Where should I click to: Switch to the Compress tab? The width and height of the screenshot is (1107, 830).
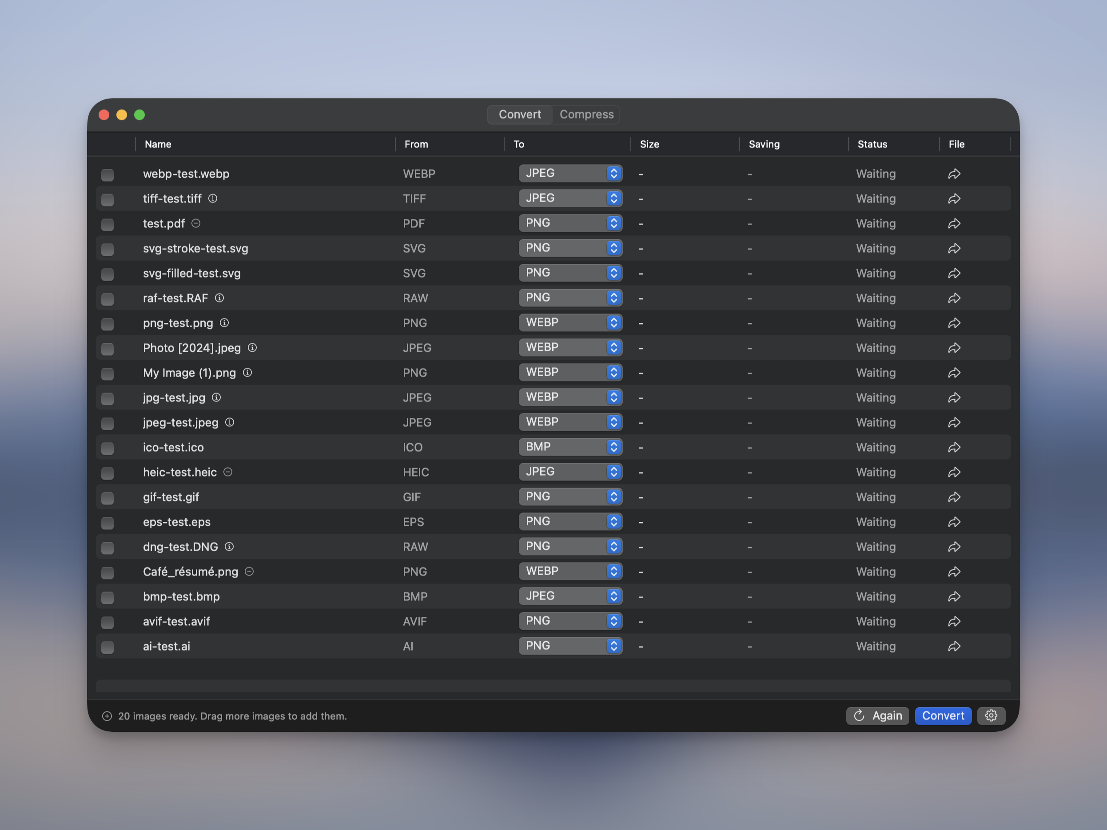coord(586,115)
